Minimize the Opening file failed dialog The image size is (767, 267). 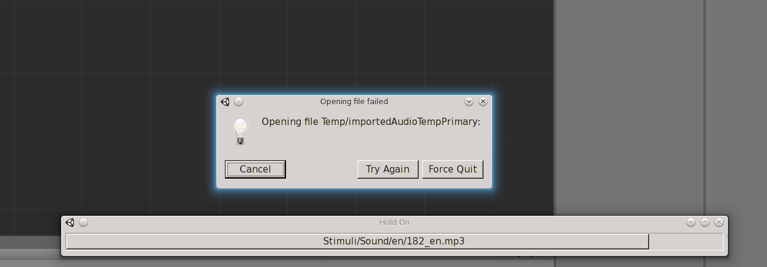pyautogui.click(x=469, y=102)
